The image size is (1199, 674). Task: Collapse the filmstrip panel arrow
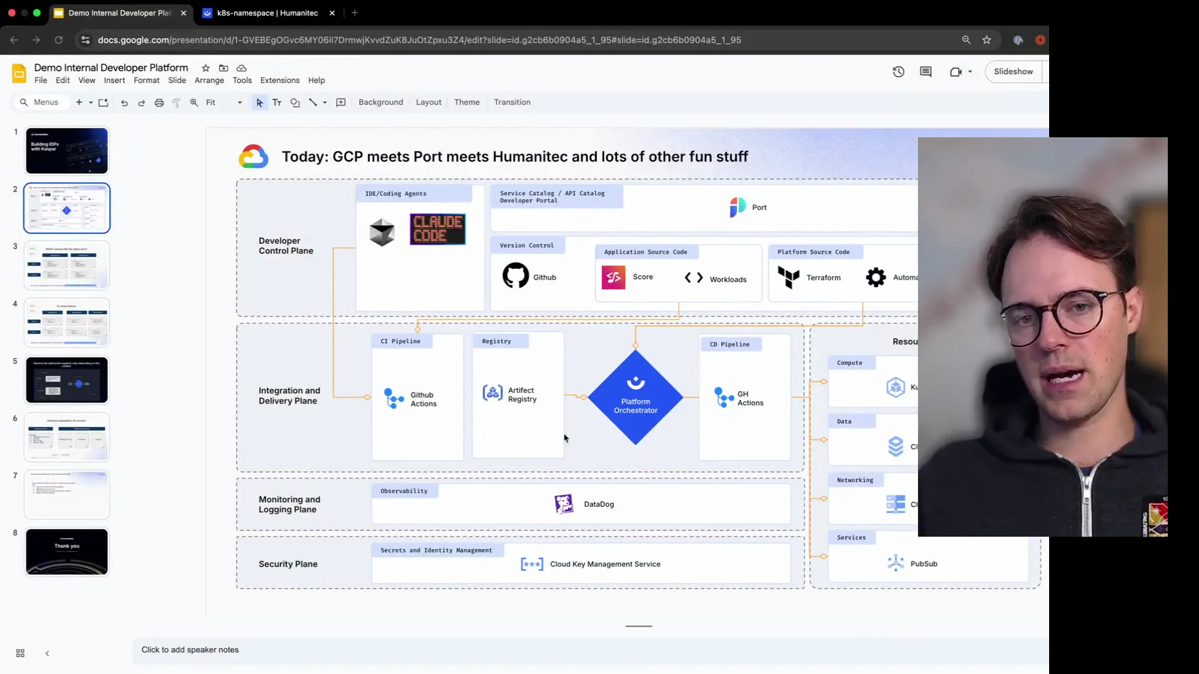47,653
